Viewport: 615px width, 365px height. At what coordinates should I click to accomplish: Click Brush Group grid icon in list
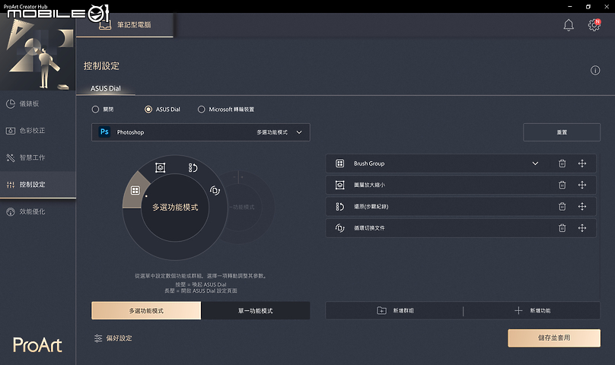pyautogui.click(x=339, y=163)
